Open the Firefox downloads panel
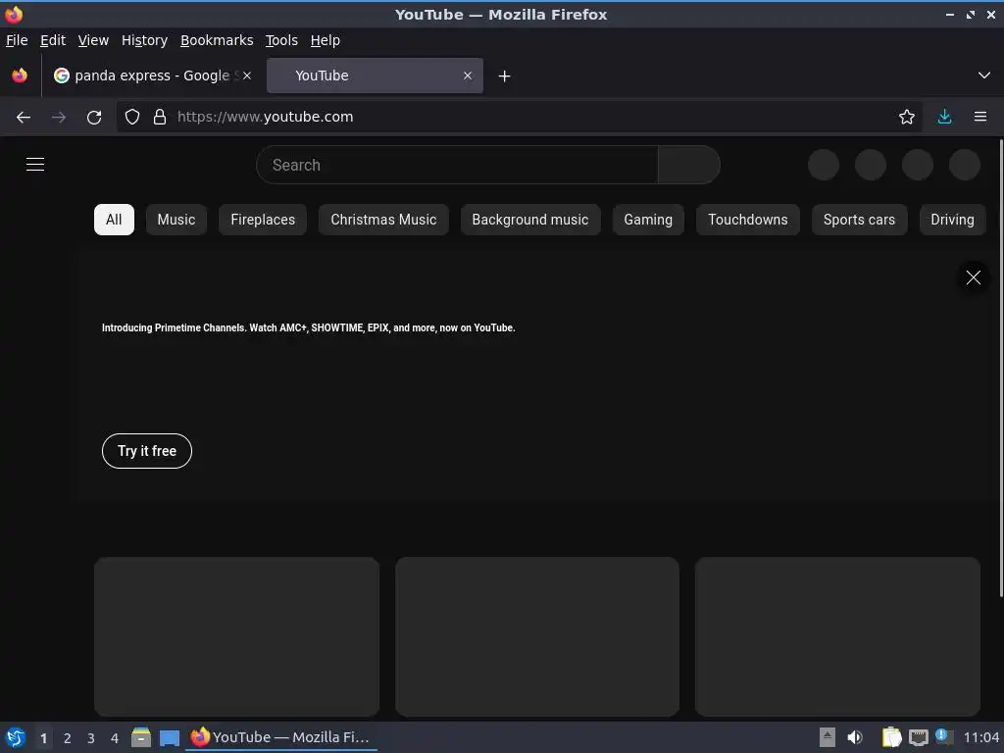The image size is (1004, 753). pos(944,117)
